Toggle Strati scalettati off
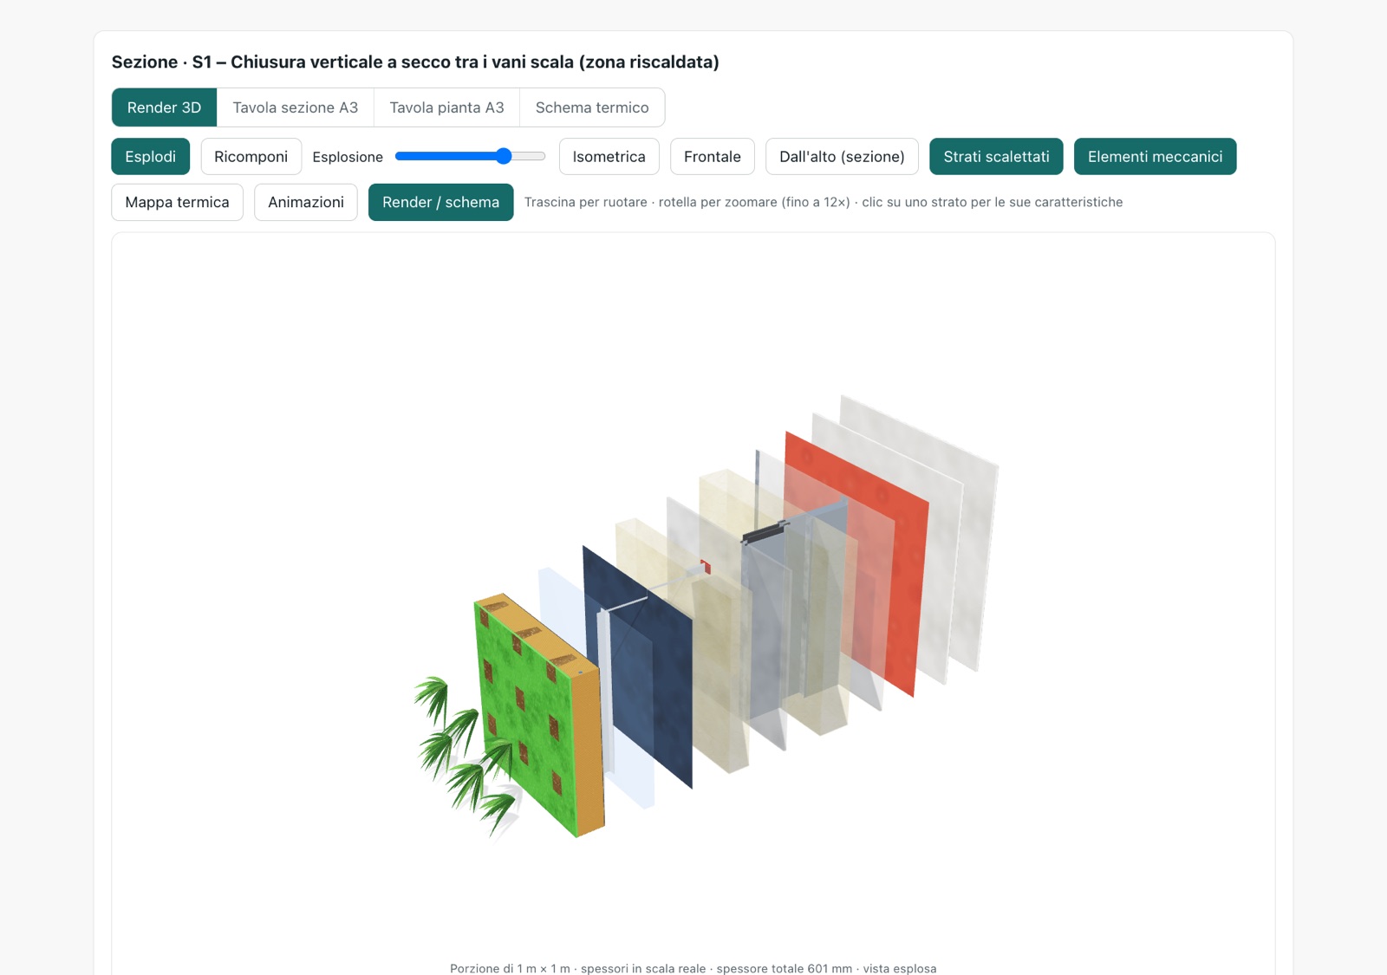Viewport: 1387px width, 975px height. coord(996,157)
